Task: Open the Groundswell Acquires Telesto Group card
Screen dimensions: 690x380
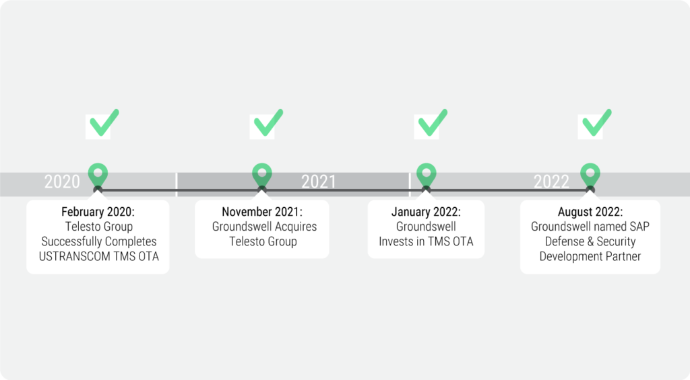Action: tap(262, 229)
